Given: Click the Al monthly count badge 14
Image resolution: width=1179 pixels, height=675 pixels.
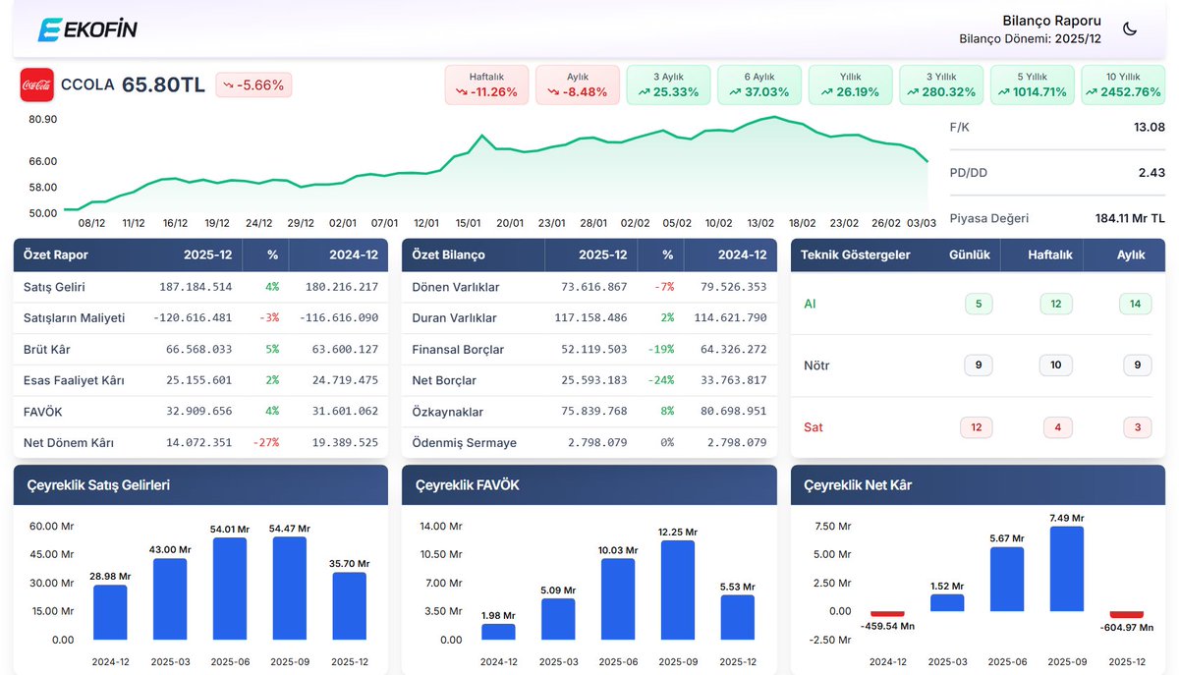Looking at the screenshot, I should tap(1135, 304).
